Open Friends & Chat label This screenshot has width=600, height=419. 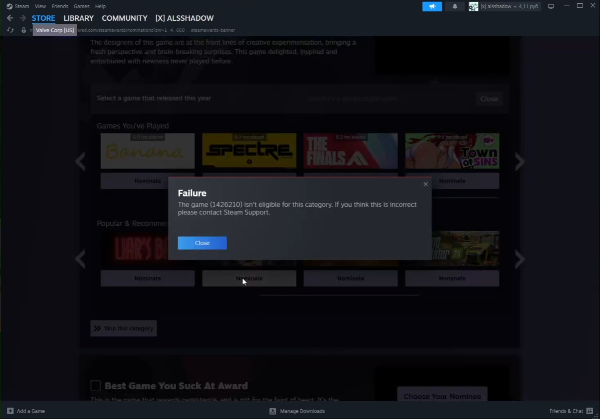coord(566,411)
